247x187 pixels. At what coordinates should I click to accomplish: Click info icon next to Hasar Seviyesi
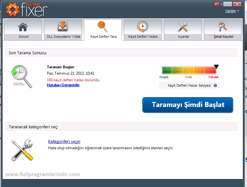click(x=215, y=85)
